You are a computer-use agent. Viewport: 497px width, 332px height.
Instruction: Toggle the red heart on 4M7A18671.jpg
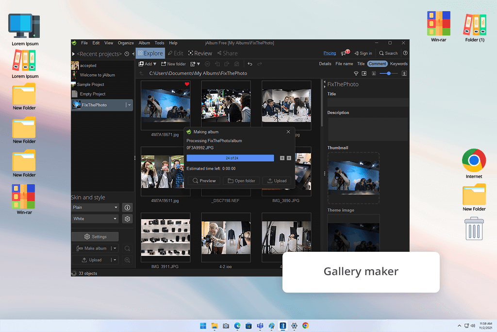(x=187, y=84)
